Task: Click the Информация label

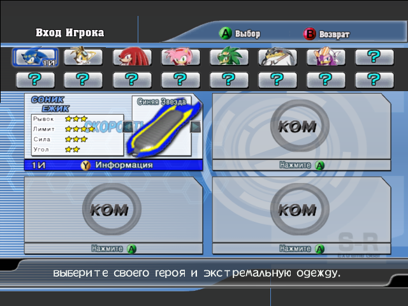Action: point(124,165)
